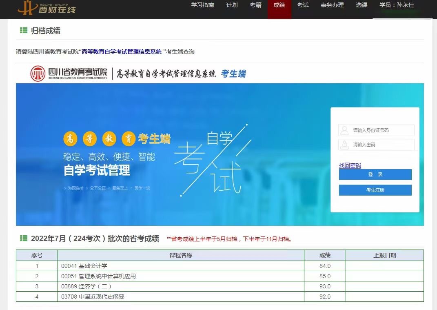The height and width of the screenshot is (310, 437).
Task: Select row 03708 中国近现代史纲要
Action: [x=220, y=297]
